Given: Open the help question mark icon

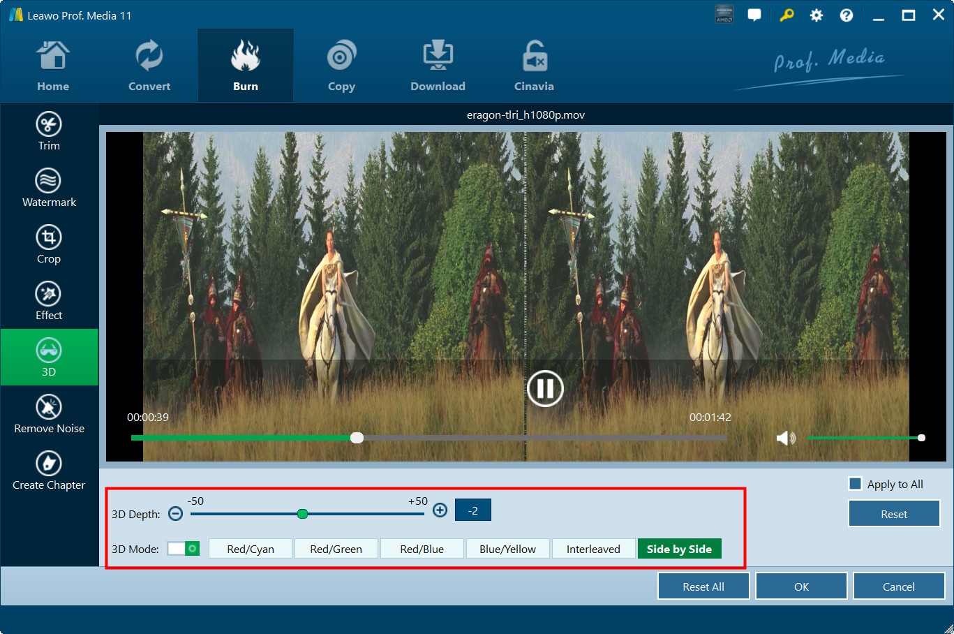Looking at the screenshot, I should click(847, 15).
